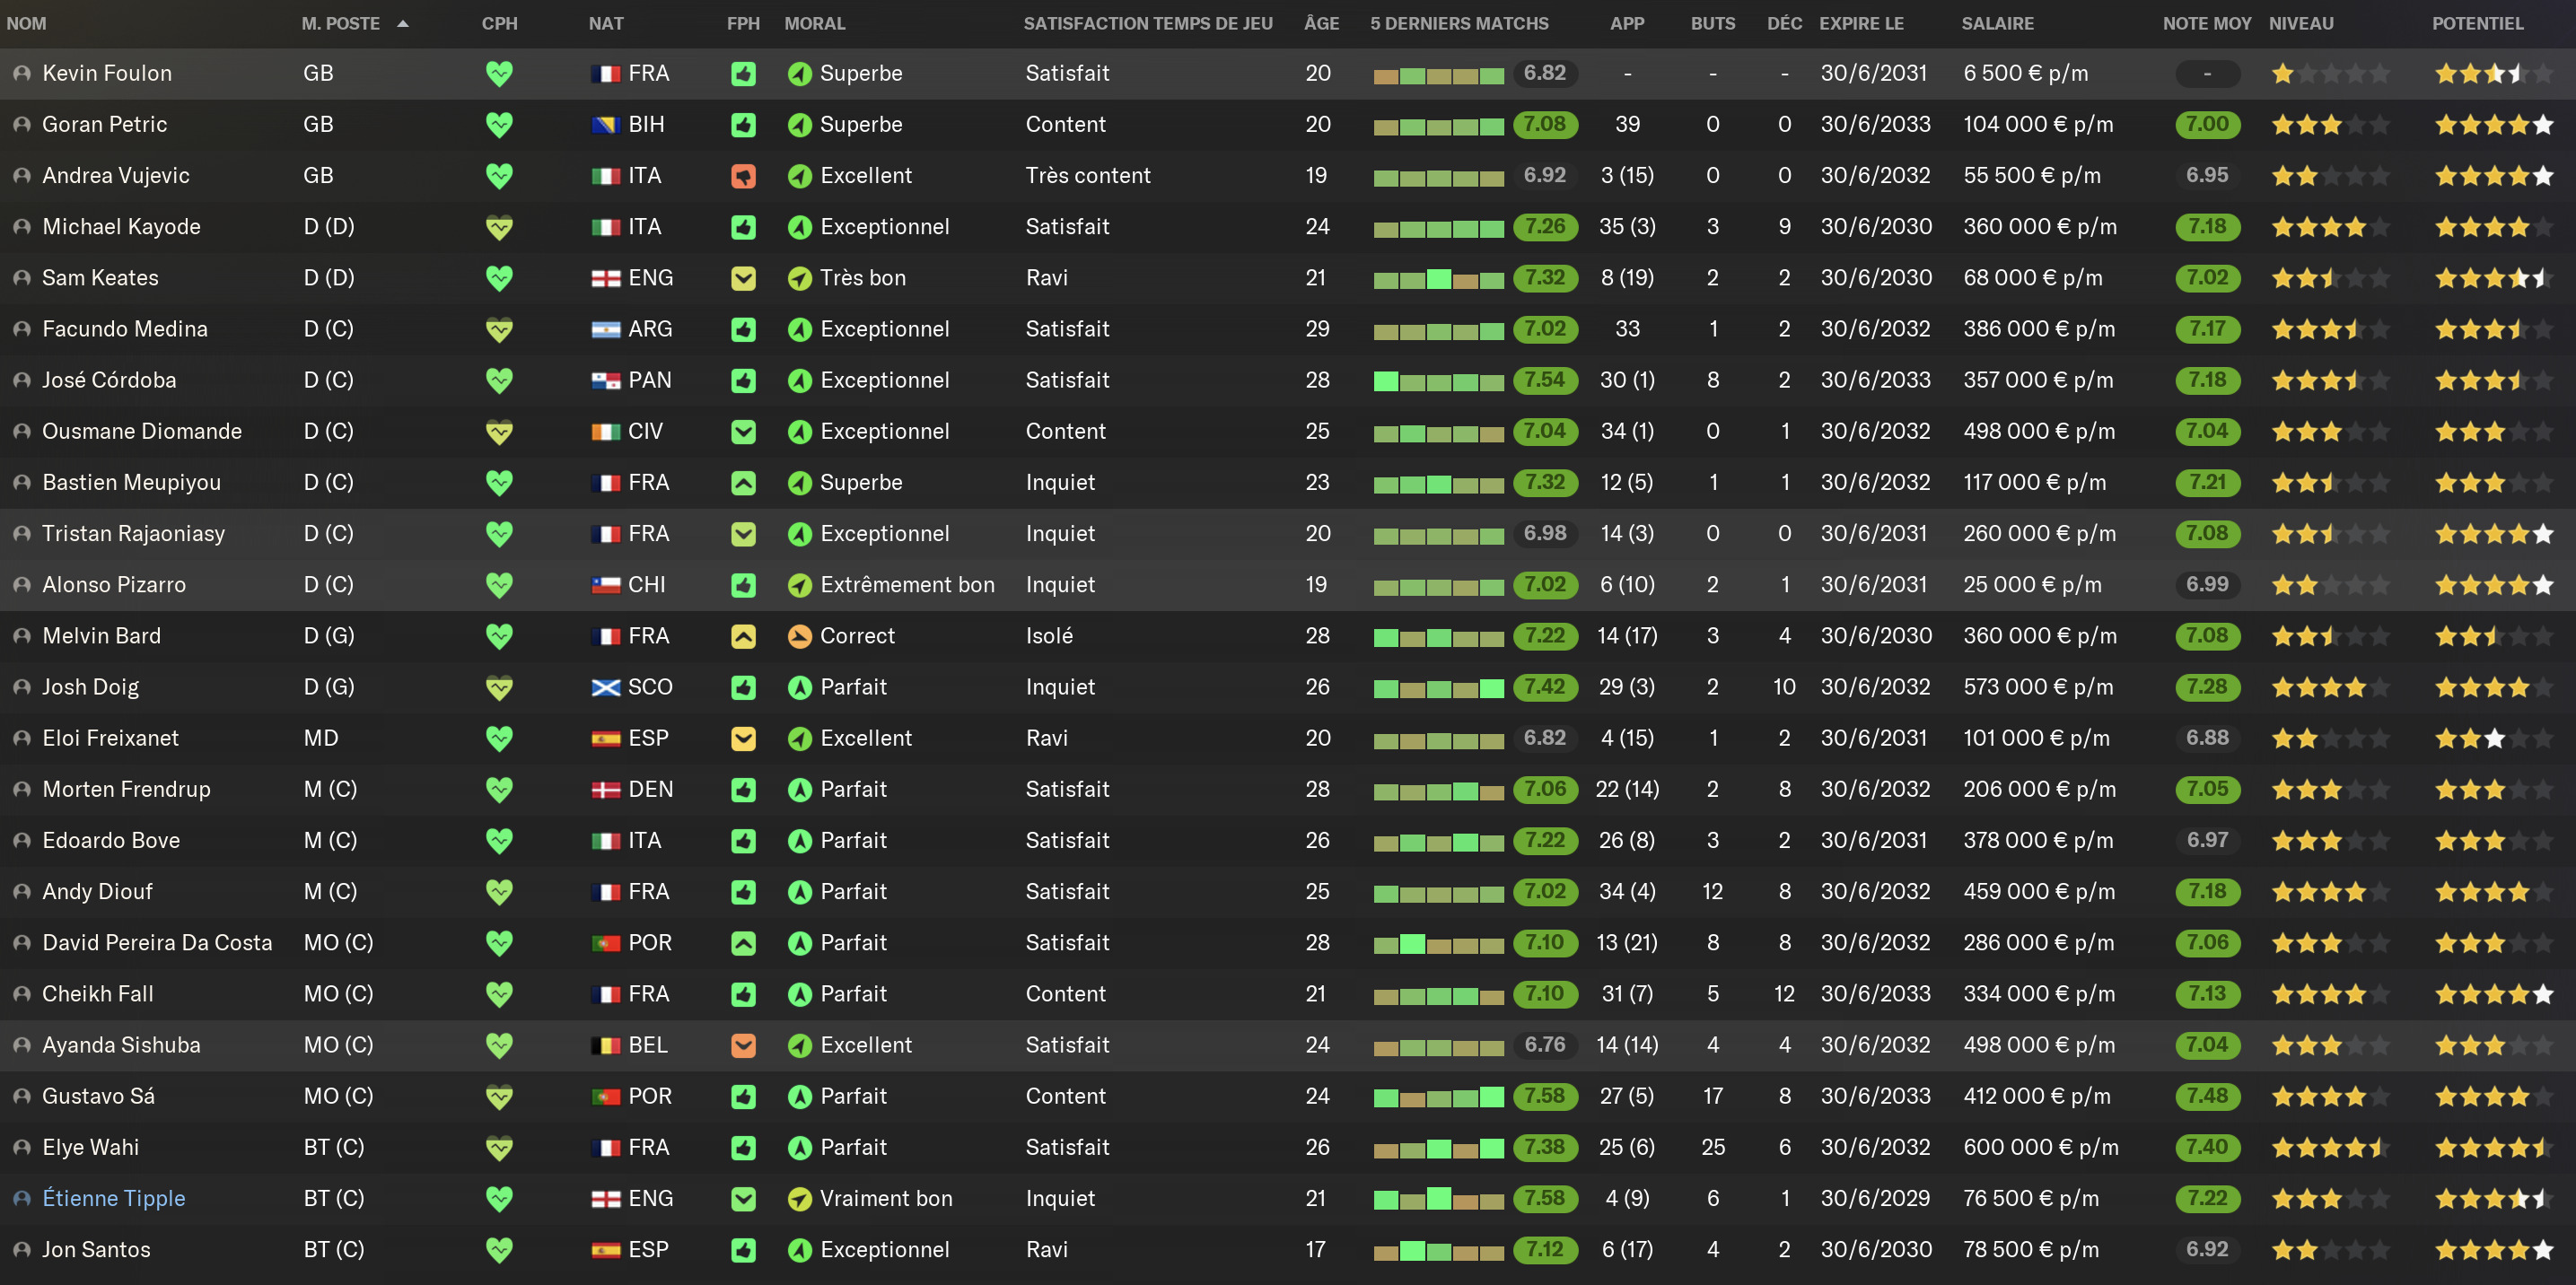2576x1285 pixels.
Task: Click the last five matches bar for Josh Doig
Action: pyautogui.click(x=1438, y=688)
